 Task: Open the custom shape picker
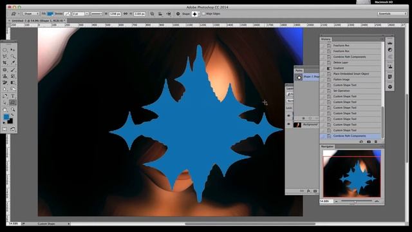(x=196, y=14)
